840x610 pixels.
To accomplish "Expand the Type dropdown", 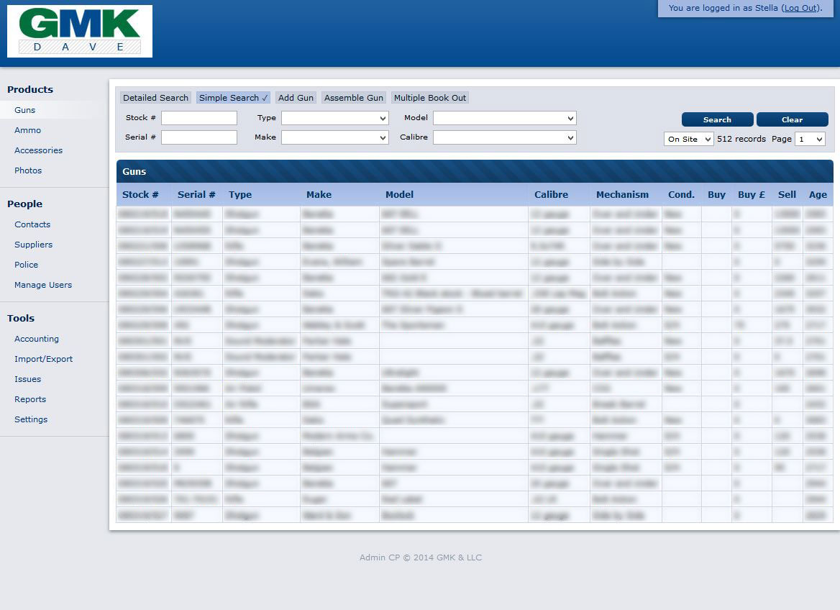I will coord(334,118).
